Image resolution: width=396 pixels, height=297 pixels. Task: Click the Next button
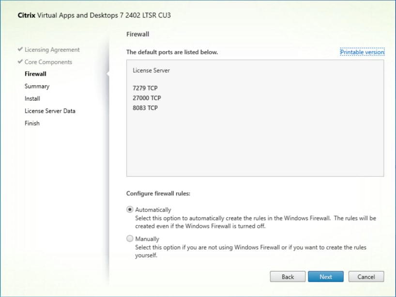click(325, 277)
